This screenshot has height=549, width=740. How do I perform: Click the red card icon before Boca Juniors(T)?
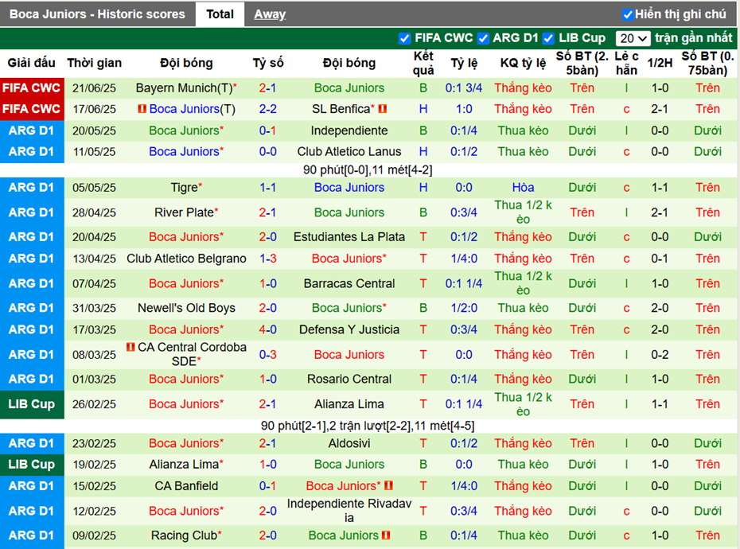pyautogui.click(x=142, y=109)
